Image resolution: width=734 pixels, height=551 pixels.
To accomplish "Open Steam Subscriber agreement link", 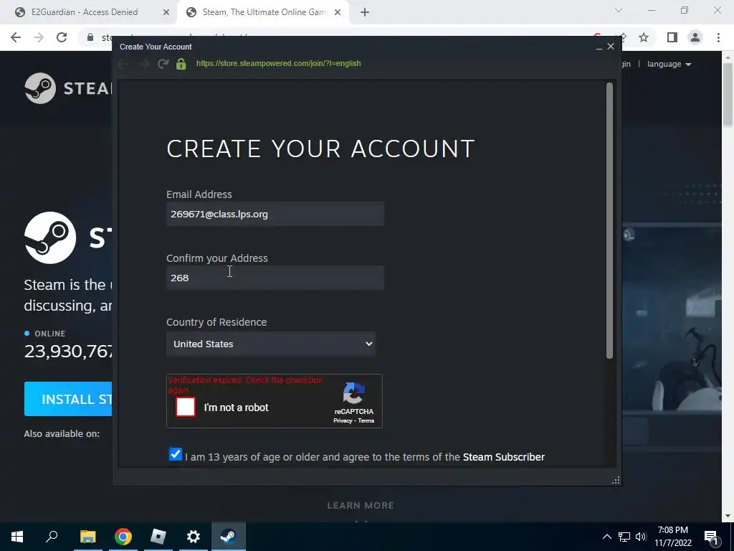I will click(x=504, y=457).
